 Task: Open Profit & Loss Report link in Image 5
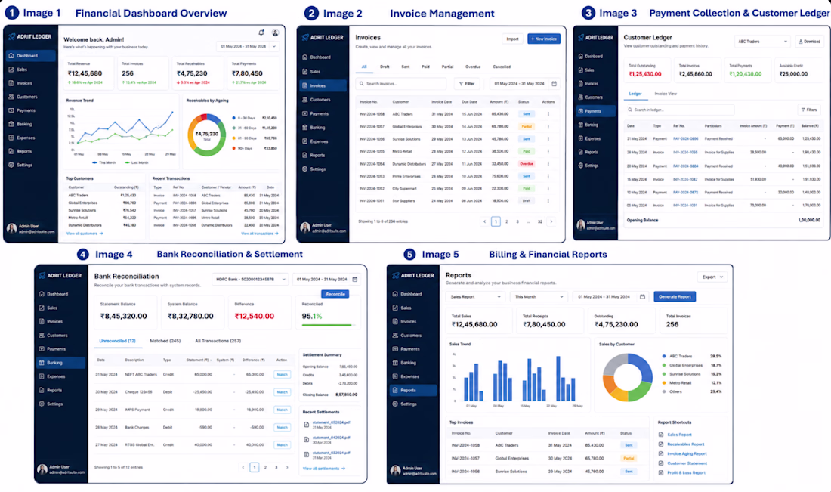pos(686,473)
